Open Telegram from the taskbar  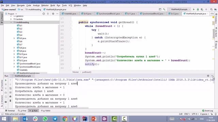pyautogui.click(x=55, y=119)
